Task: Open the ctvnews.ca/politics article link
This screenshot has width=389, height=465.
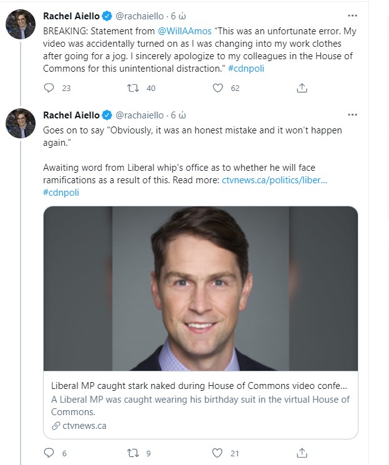Action: (274, 181)
